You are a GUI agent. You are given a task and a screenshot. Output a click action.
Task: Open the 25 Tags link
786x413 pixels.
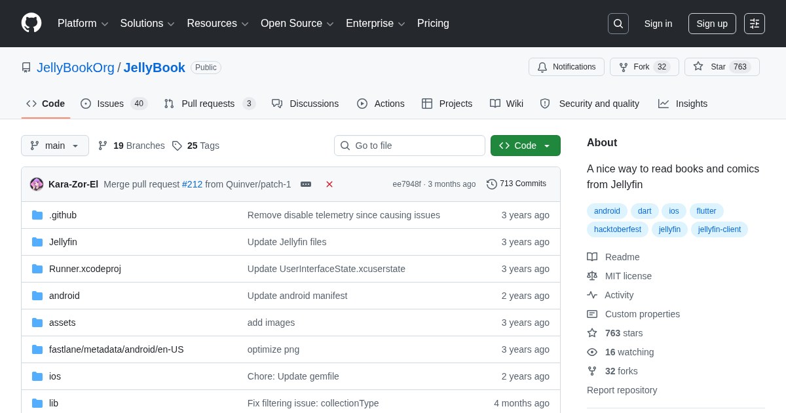pyautogui.click(x=196, y=146)
